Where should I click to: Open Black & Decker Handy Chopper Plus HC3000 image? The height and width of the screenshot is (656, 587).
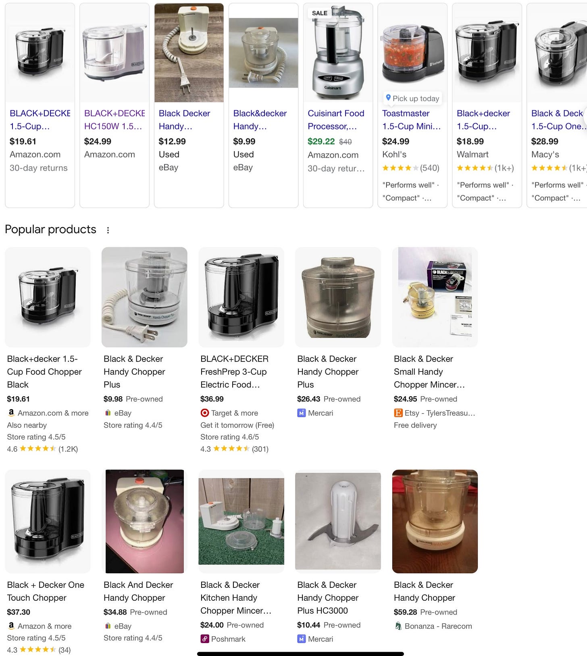point(338,521)
